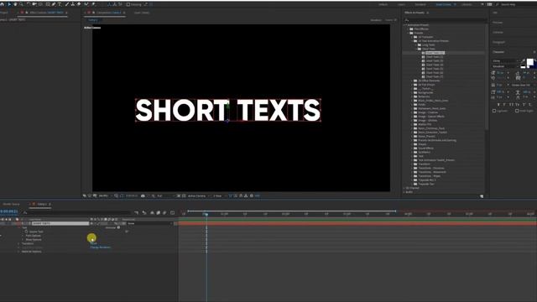Enable the Snapping checkbox in toolbar
This screenshot has width=537, height=302.
(128, 4)
